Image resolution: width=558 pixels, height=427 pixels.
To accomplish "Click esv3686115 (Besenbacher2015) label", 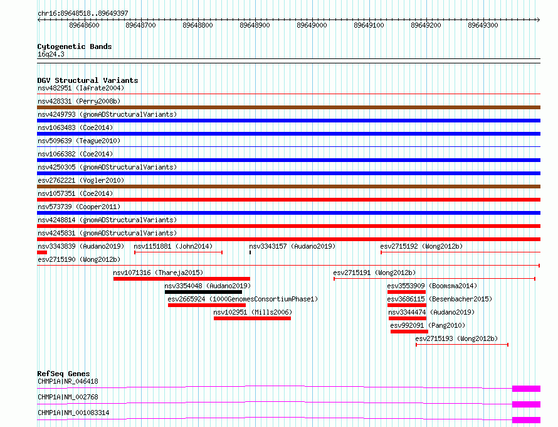I will 440,299.
